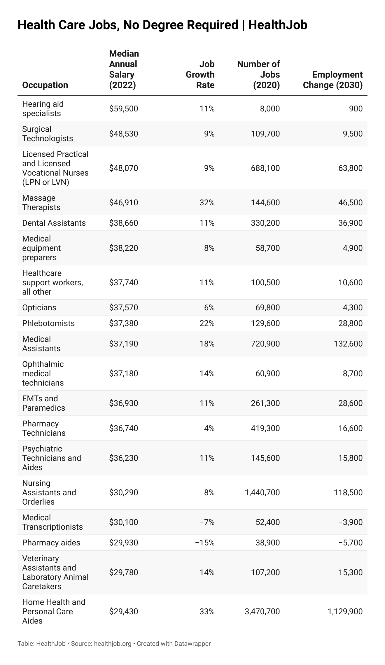This screenshot has width=385, height=665.
Task: Click Nursing Assistants and Orderlies row label
Action: (x=49, y=492)
